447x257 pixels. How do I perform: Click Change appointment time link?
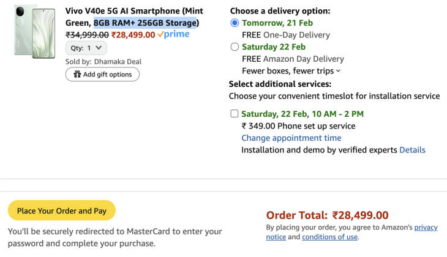click(x=291, y=138)
